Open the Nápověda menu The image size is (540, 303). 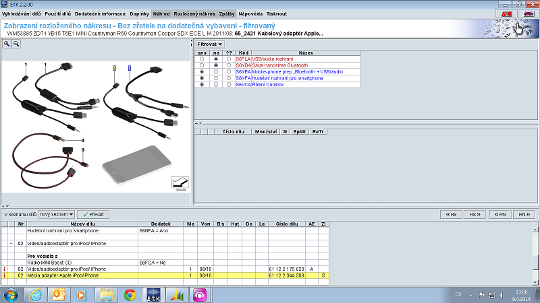point(250,13)
